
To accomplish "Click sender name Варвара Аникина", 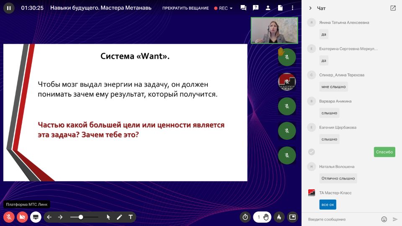I will click(x=335, y=101).
